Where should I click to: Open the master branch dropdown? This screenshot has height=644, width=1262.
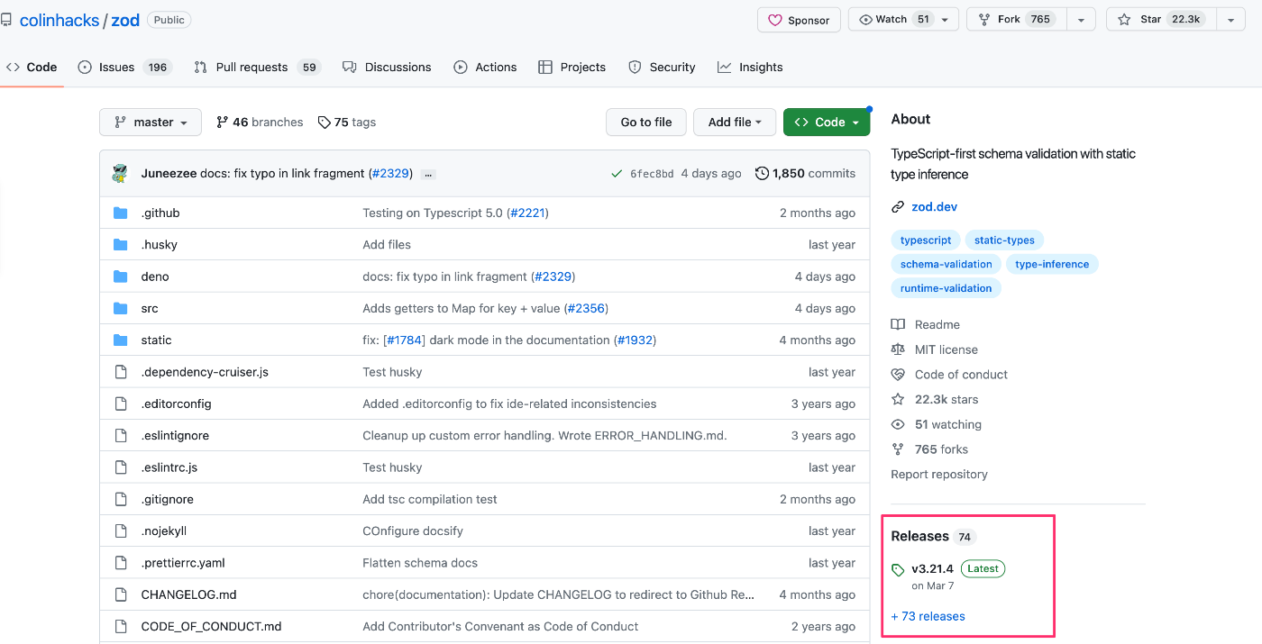(x=151, y=122)
